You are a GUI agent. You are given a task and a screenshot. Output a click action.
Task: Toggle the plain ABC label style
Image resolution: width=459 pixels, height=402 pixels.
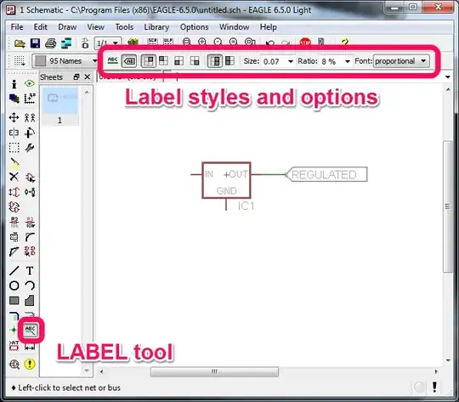pos(113,61)
